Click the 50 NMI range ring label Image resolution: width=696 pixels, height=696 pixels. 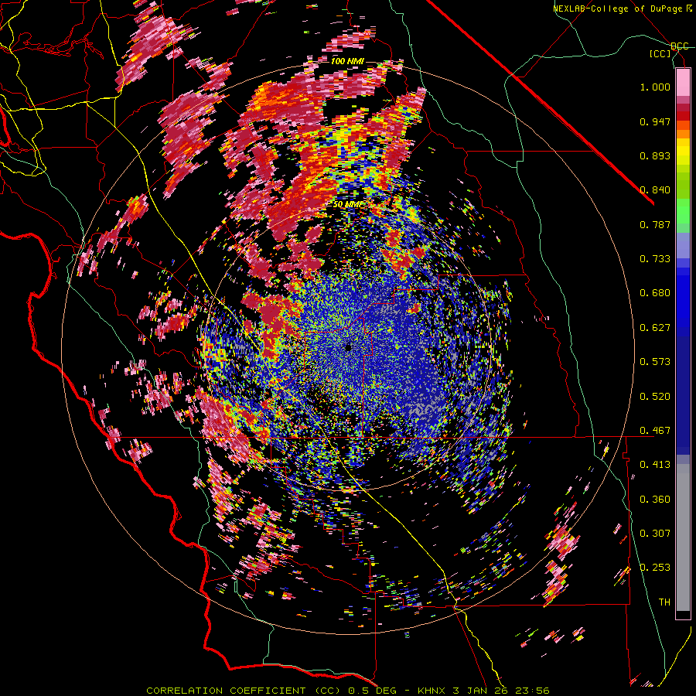[347, 204]
